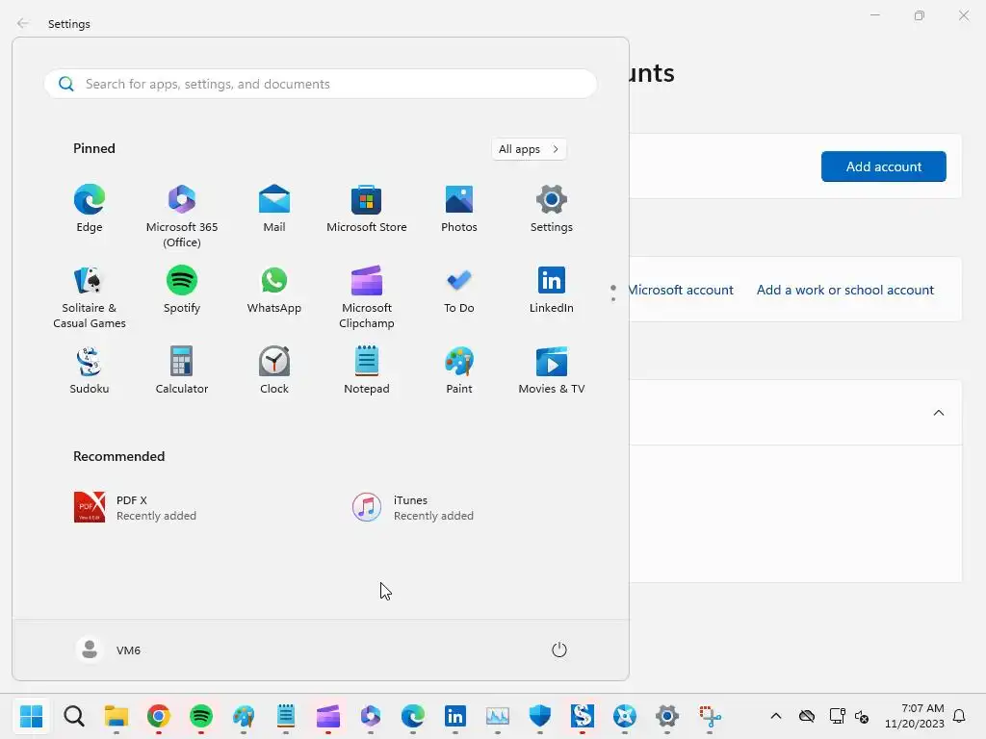
Task: Open the Clock app
Action: [x=274, y=370]
